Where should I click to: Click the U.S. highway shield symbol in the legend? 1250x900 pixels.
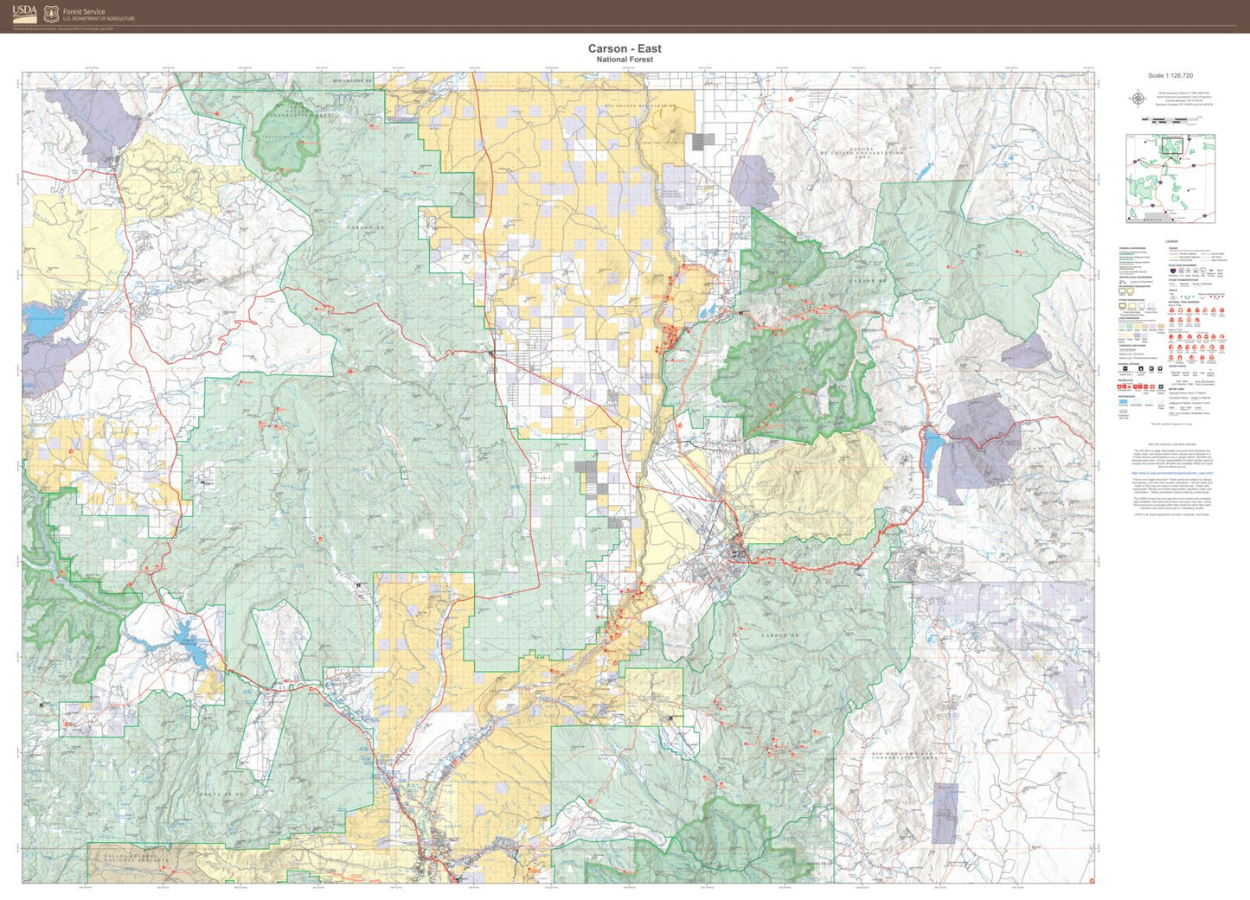click(x=1181, y=270)
